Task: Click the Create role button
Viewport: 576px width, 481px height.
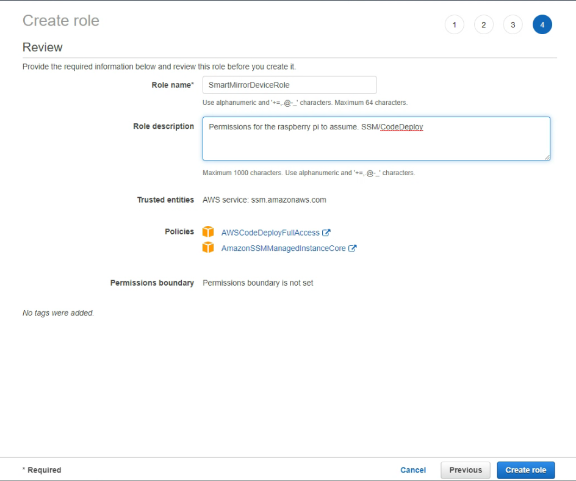Action: (526, 470)
